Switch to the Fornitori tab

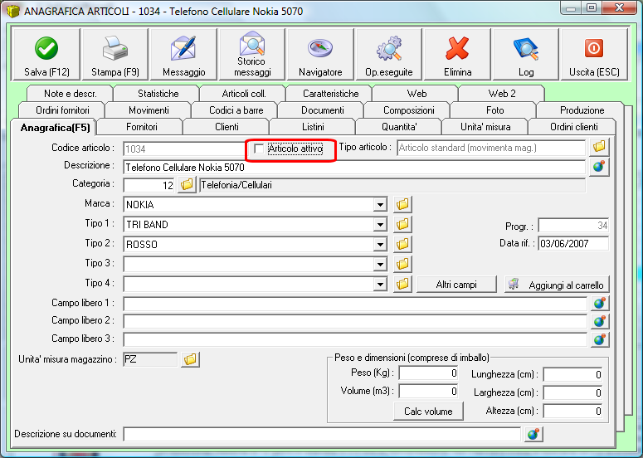[x=142, y=127]
